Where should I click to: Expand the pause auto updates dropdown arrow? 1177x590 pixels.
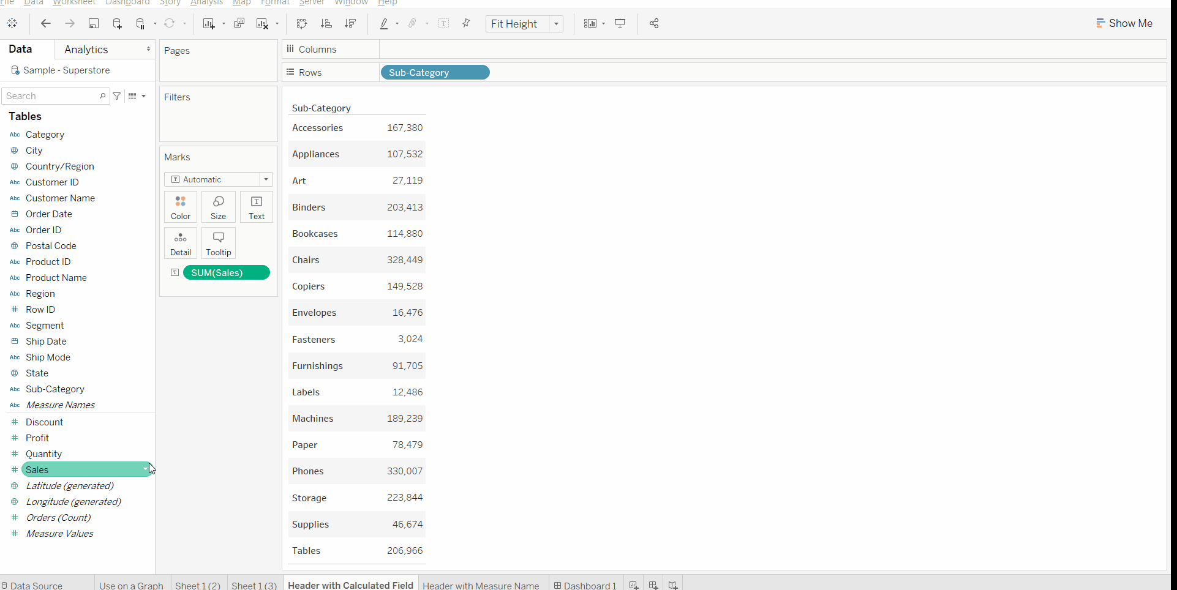click(x=155, y=24)
